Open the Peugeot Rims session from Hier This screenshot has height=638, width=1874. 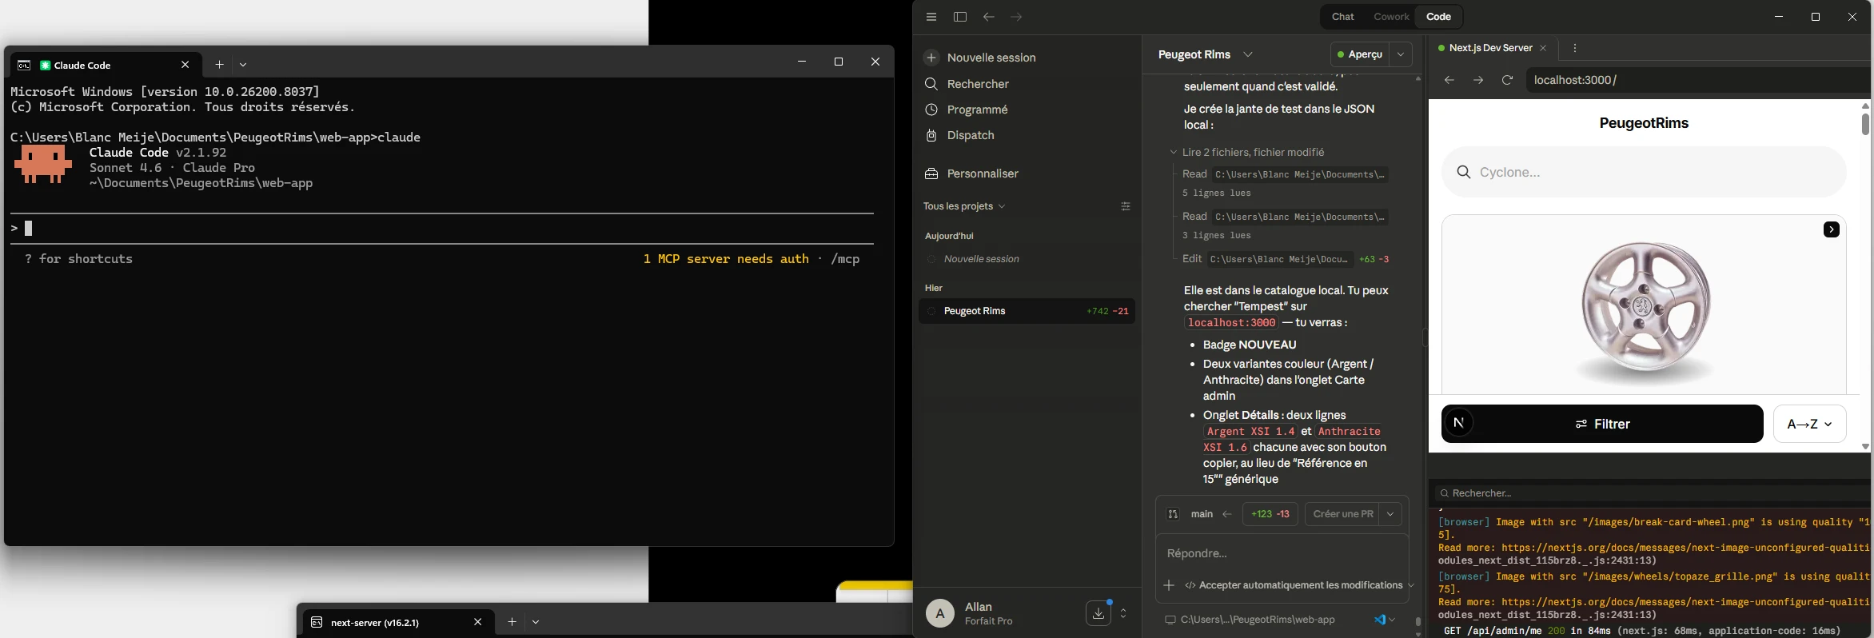click(x=1027, y=311)
